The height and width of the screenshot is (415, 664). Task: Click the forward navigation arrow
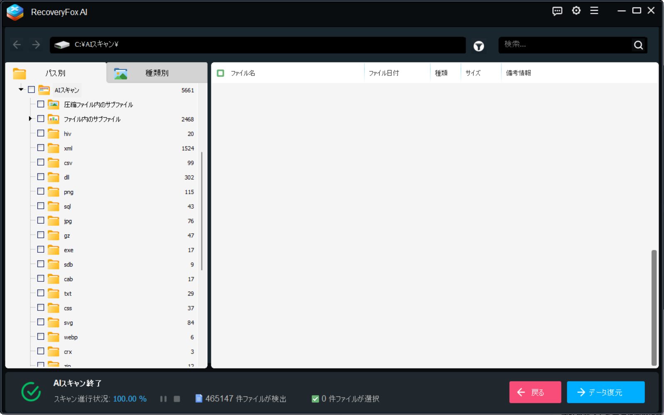pos(36,44)
